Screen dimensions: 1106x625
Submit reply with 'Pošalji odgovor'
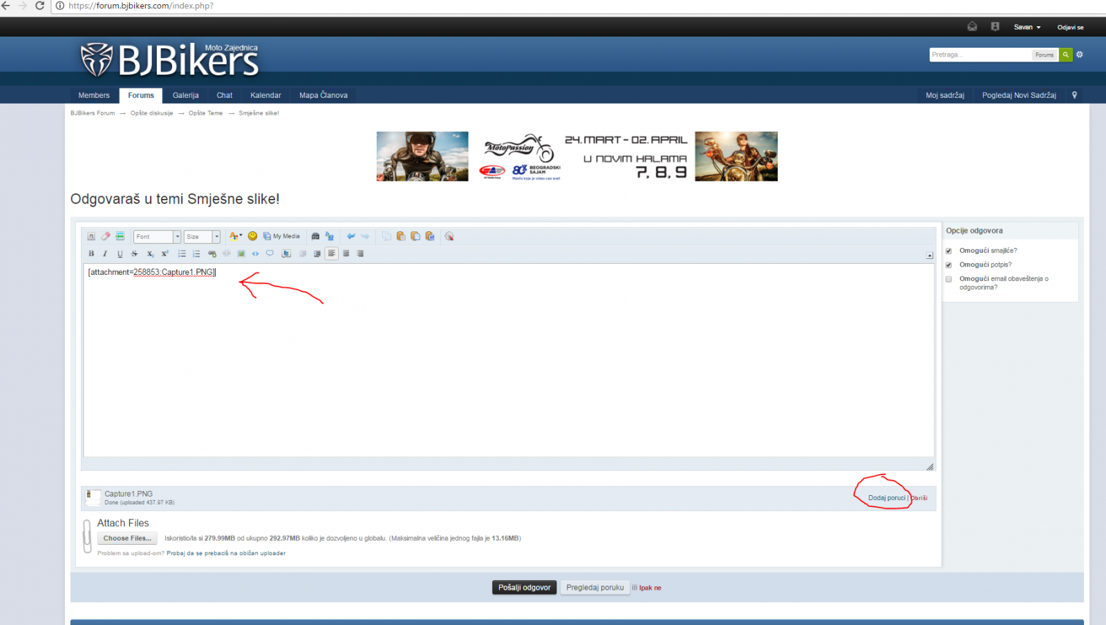[x=524, y=588]
